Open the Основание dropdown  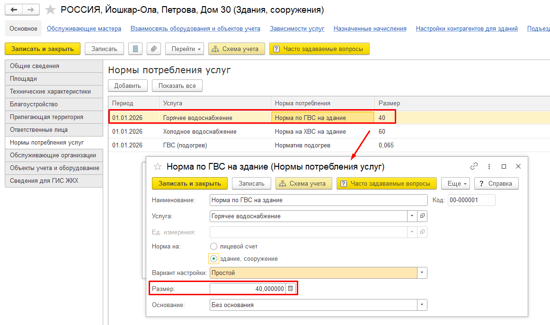(422, 305)
